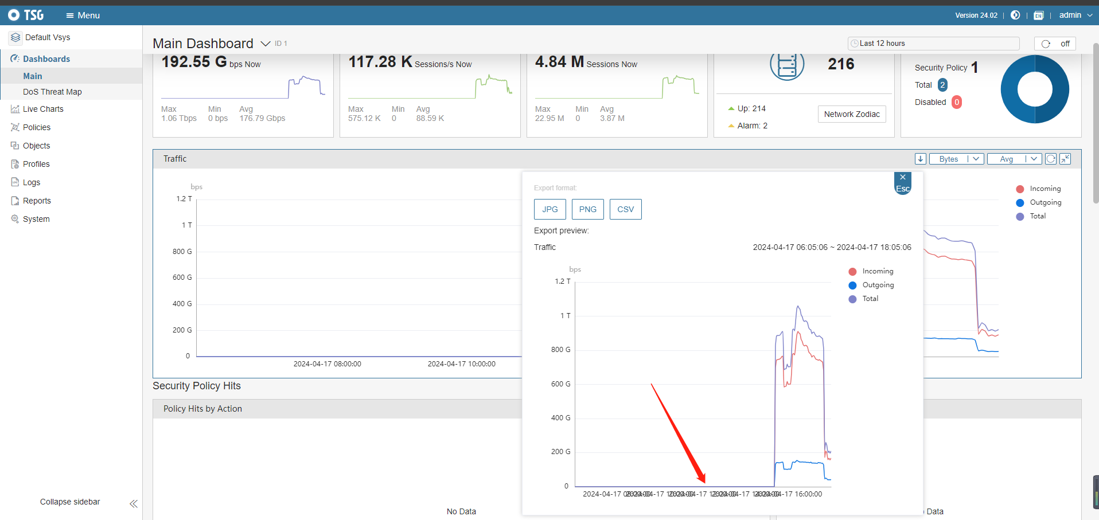Click the double-chevron collapse sidebar icon
1099x520 pixels.
point(134,503)
